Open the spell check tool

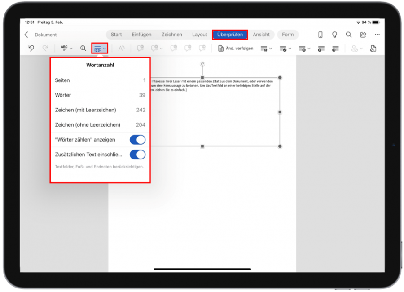64,48
